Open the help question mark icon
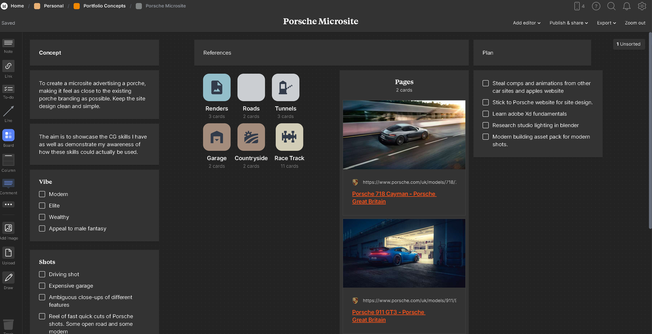 (596, 6)
